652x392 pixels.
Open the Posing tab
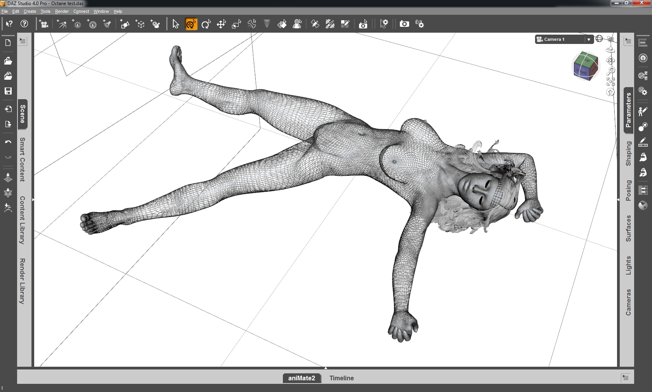point(629,191)
